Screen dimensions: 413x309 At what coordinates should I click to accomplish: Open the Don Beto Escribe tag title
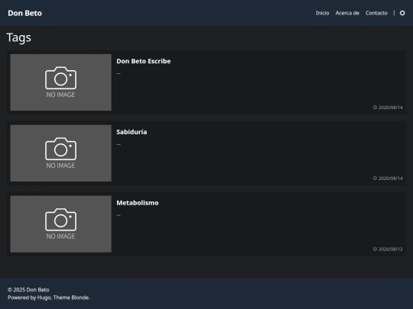(x=144, y=61)
